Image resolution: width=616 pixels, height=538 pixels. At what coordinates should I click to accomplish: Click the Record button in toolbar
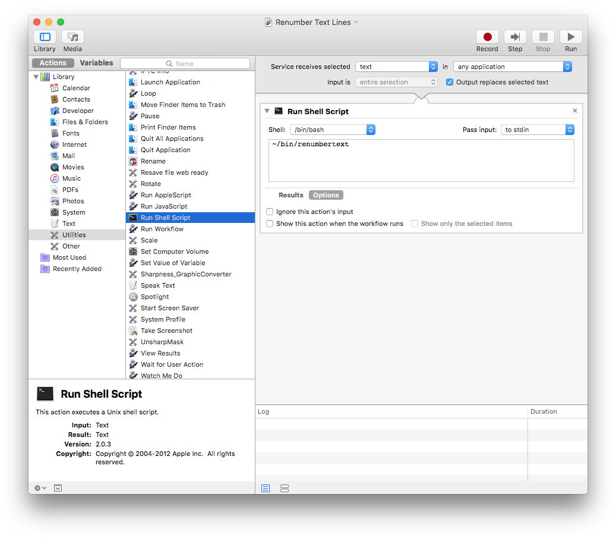point(487,37)
